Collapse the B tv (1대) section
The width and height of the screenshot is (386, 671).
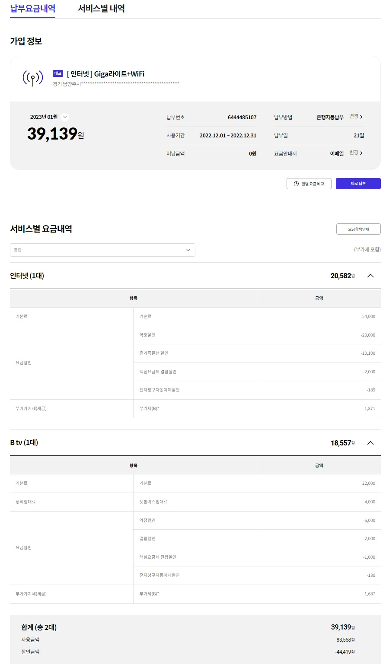pos(370,442)
